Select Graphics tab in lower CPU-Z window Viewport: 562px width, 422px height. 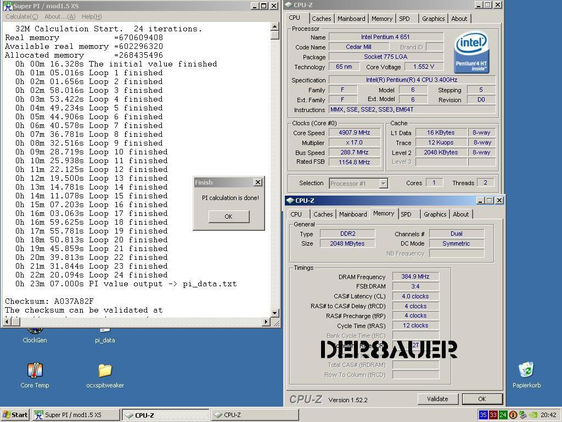435,214
